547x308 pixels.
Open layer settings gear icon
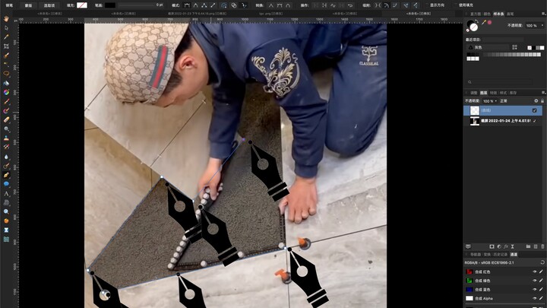pyautogui.click(x=536, y=100)
